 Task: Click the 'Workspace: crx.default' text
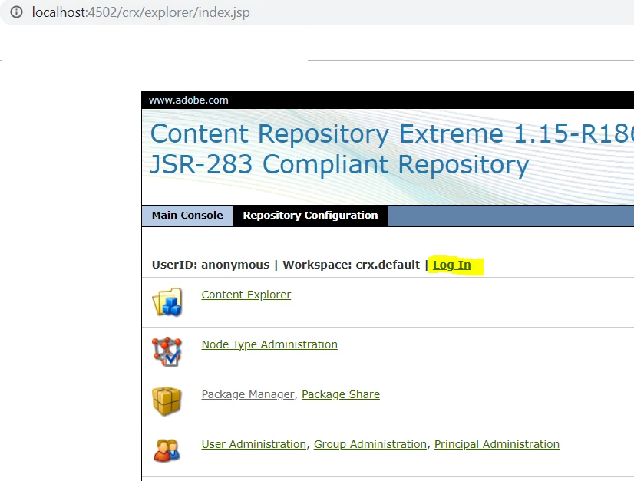point(351,265)
